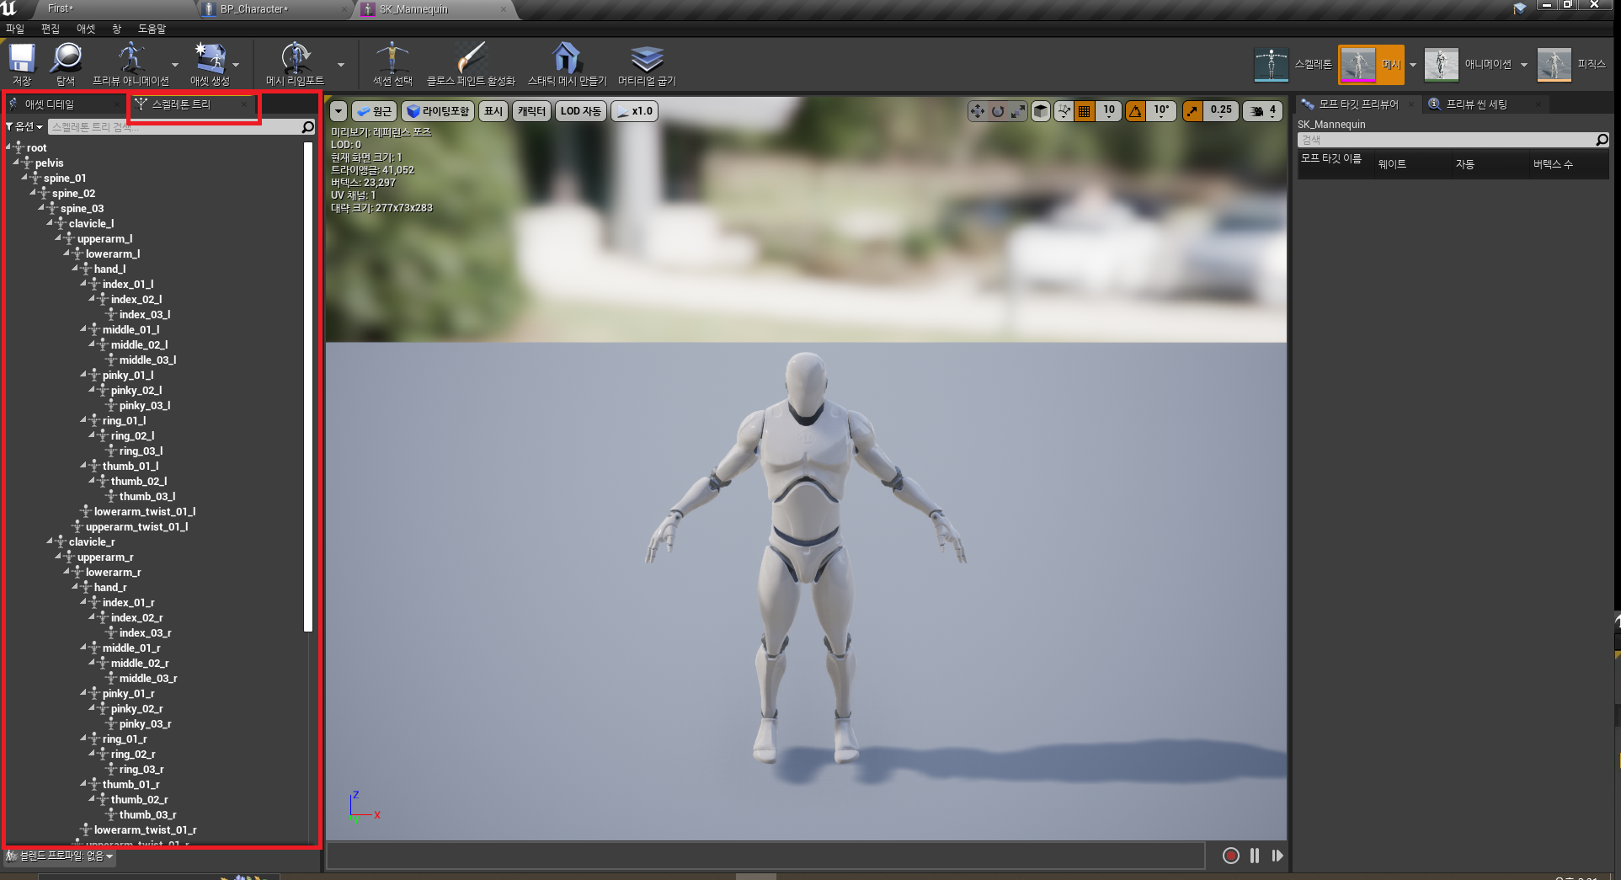Click the skeleton tree search field
The image size is (1621, 880).
click(x=174, y=126)
